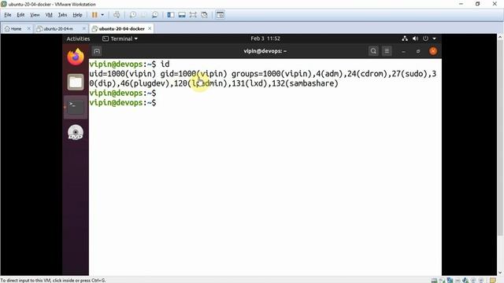Screen dimensions: 504x283
Task: Close the ubuntu-20-04-docker tab
Action: tap(150, 28)
